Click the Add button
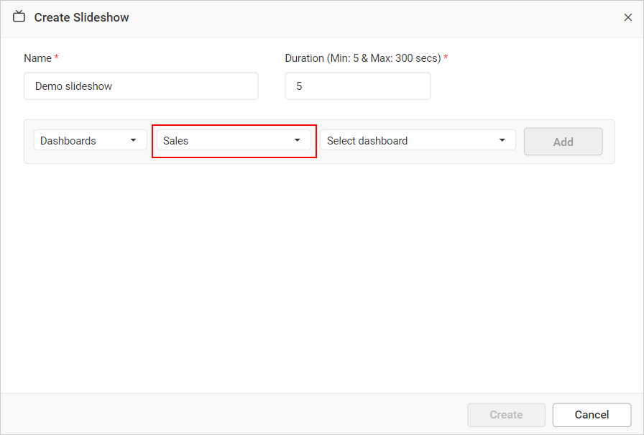 tap(563, 141)
